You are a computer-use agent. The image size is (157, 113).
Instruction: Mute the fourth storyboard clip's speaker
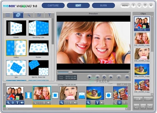(x=102, y=103)
